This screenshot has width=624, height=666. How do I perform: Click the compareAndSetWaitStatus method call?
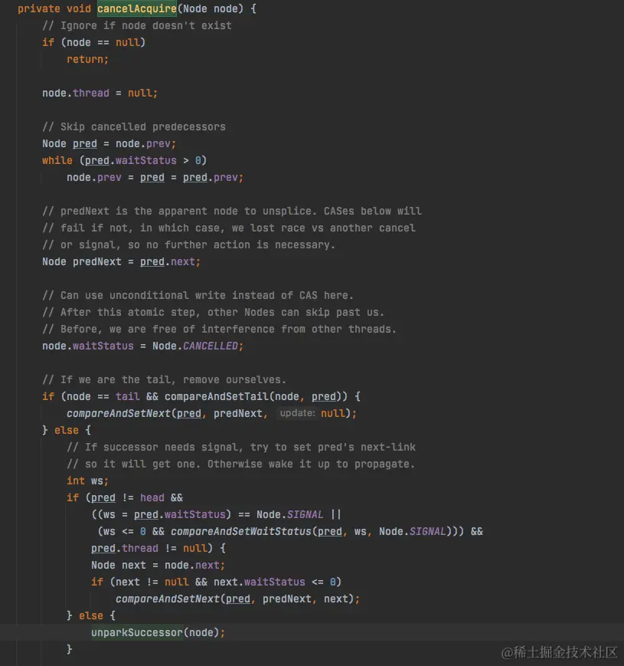(241, 531)
